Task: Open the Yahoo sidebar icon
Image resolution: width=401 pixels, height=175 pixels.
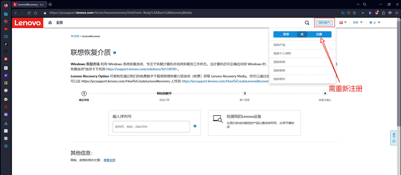Action: click(x=6, y=75)
